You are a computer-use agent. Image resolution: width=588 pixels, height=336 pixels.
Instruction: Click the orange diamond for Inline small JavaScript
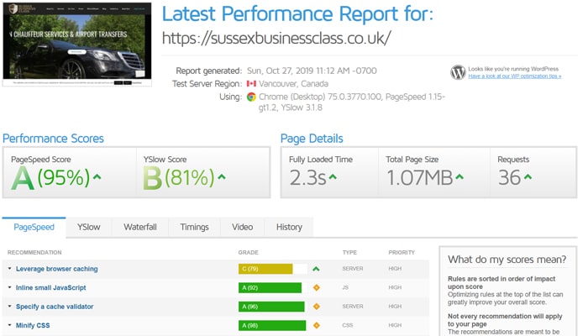(x=317, y=288)
